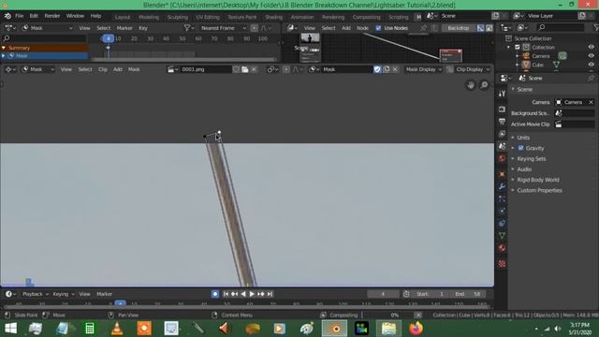Screen dimensions: 599x337
Task: Open Firefox from the taskbar
Action: [x=416, y=329]
